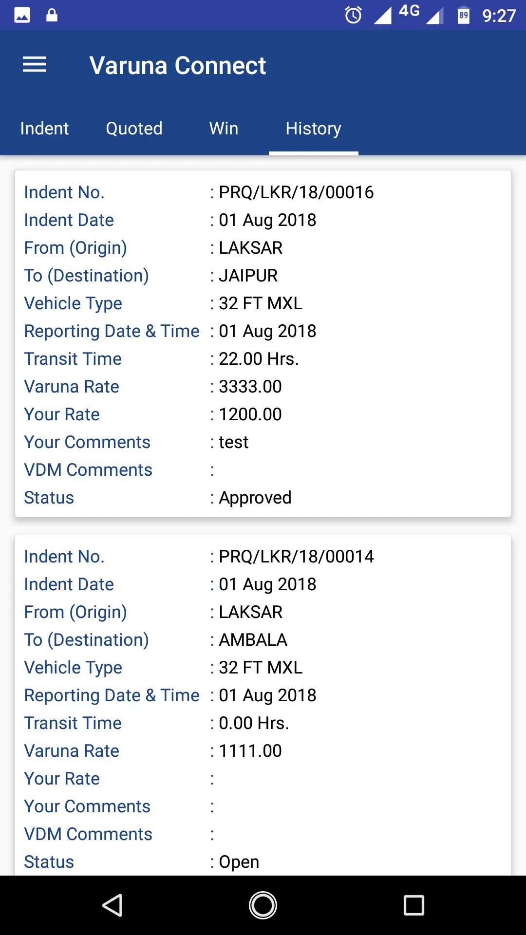
Task: Tap the Android back button
Action: coord(113,905)
